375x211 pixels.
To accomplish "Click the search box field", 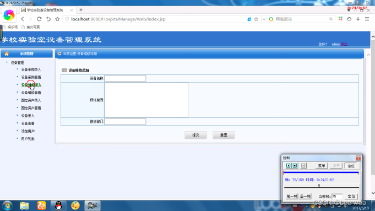I will point(301,19).
